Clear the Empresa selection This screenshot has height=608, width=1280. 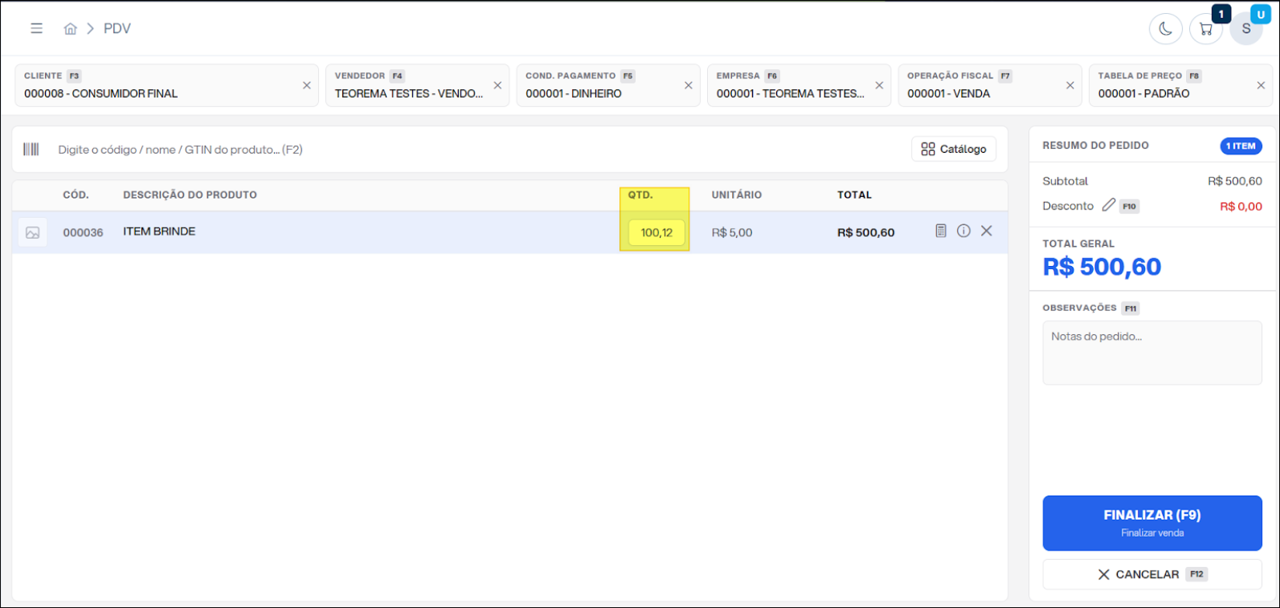point(879,85)
